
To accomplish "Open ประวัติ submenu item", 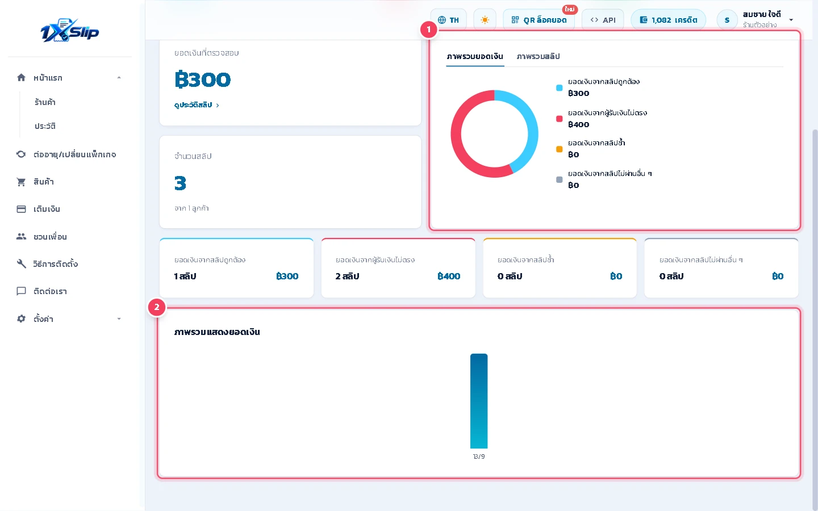I will (x=45, y=126).
